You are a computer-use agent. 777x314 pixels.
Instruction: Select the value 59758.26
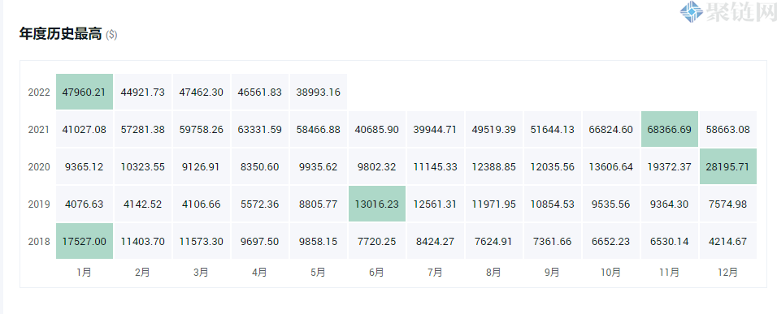(202, 129)
